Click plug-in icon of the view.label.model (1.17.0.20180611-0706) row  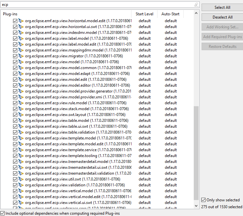point(21,38)
